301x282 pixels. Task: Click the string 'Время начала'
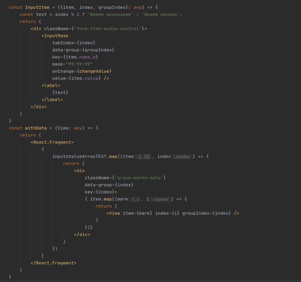pyautogui.click(x=160, y=15)
